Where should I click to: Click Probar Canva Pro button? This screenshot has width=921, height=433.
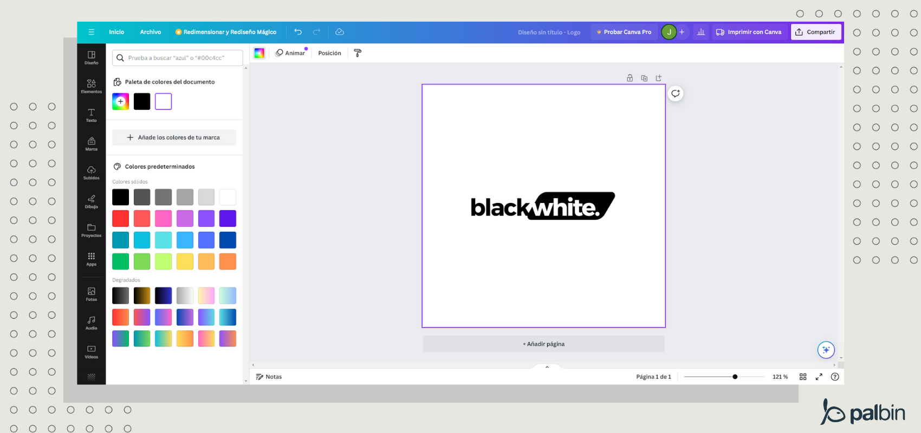(624, 32)
